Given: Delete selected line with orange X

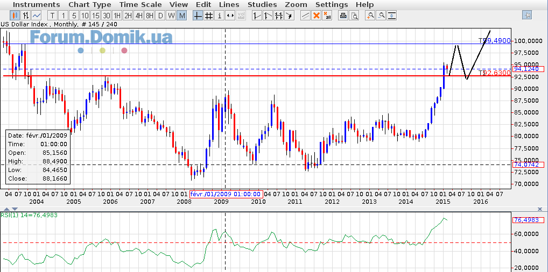Looking at the screenshot, I should coord(317,16).
